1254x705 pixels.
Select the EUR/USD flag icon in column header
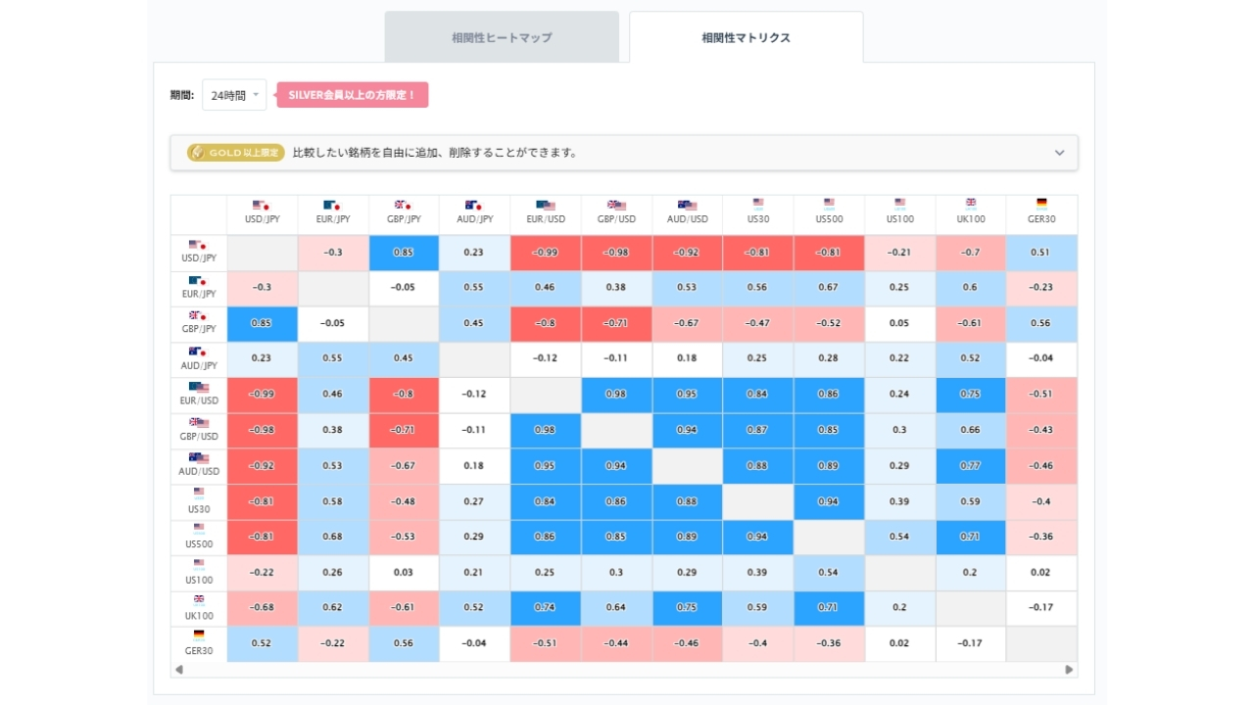click(x=546, y=206)
